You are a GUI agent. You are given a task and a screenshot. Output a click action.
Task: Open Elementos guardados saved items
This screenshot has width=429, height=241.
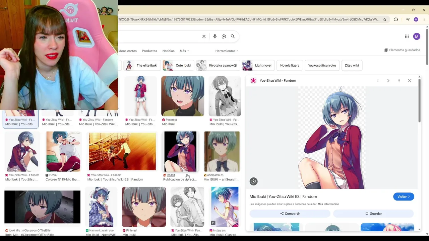402,50
